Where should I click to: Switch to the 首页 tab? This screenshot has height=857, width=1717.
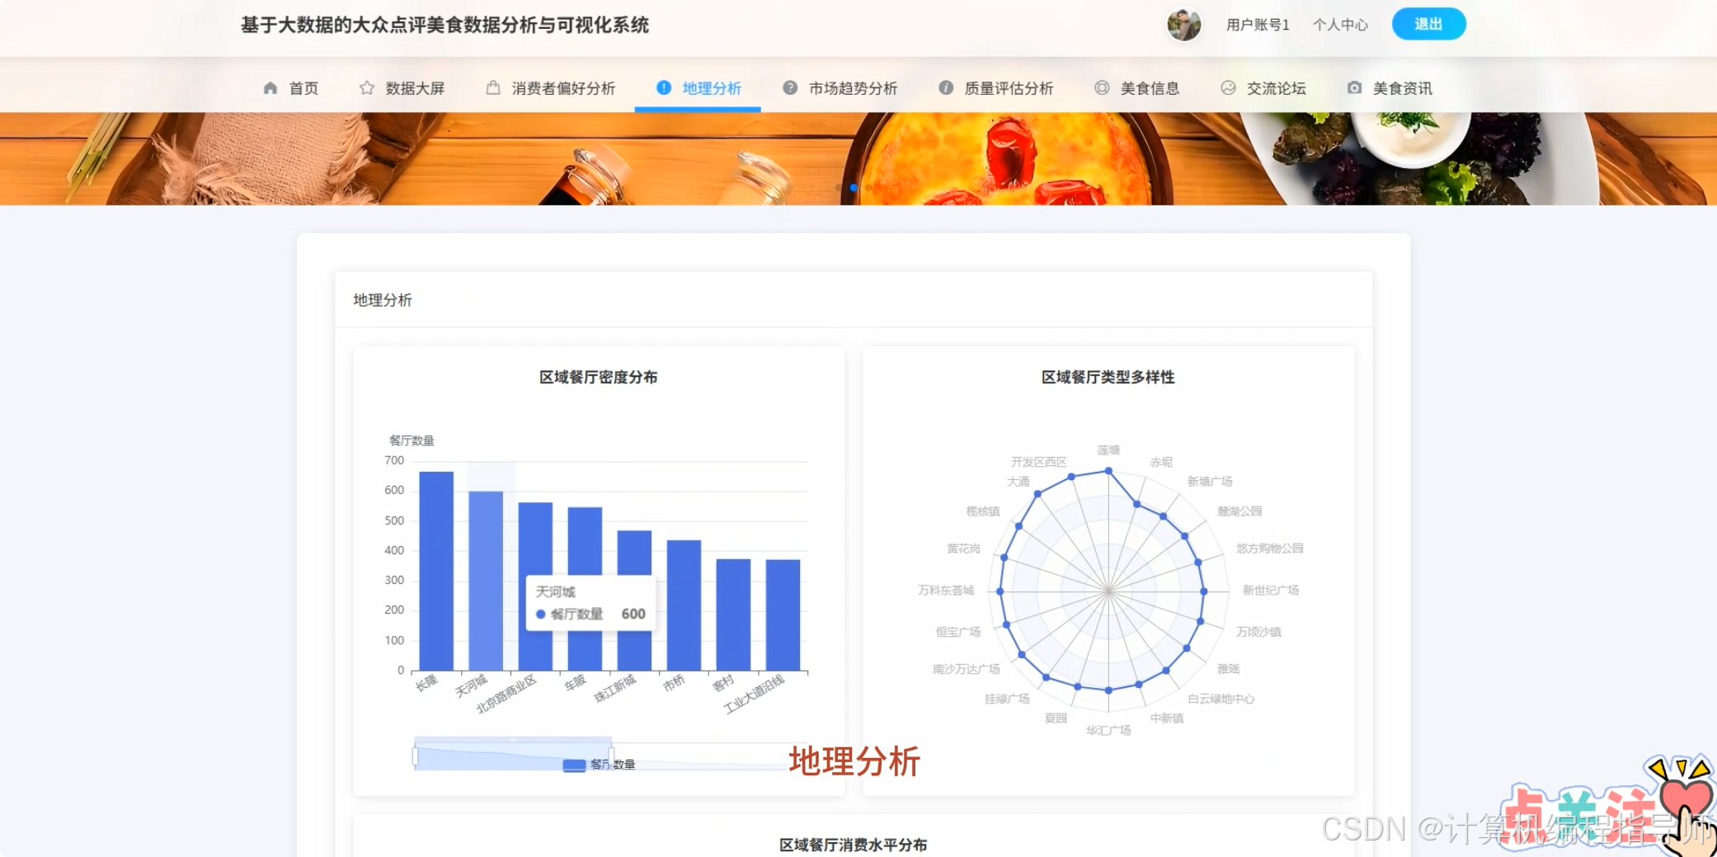pos(302,87)
